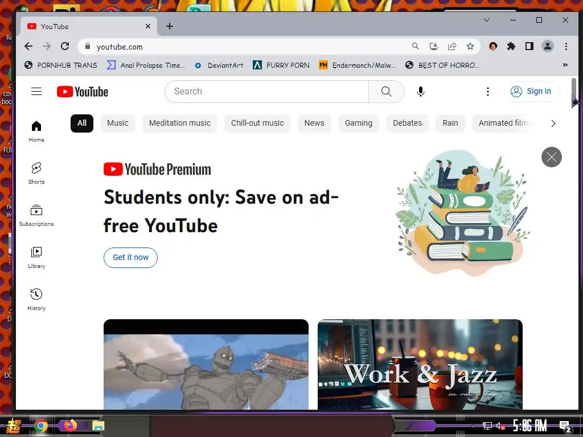Image resolution: width=583 pixels, height=437 pixels.
Task: Open the Work & Jazz video thumbnail
Action: pyautogui.click(x=420, y=365)
